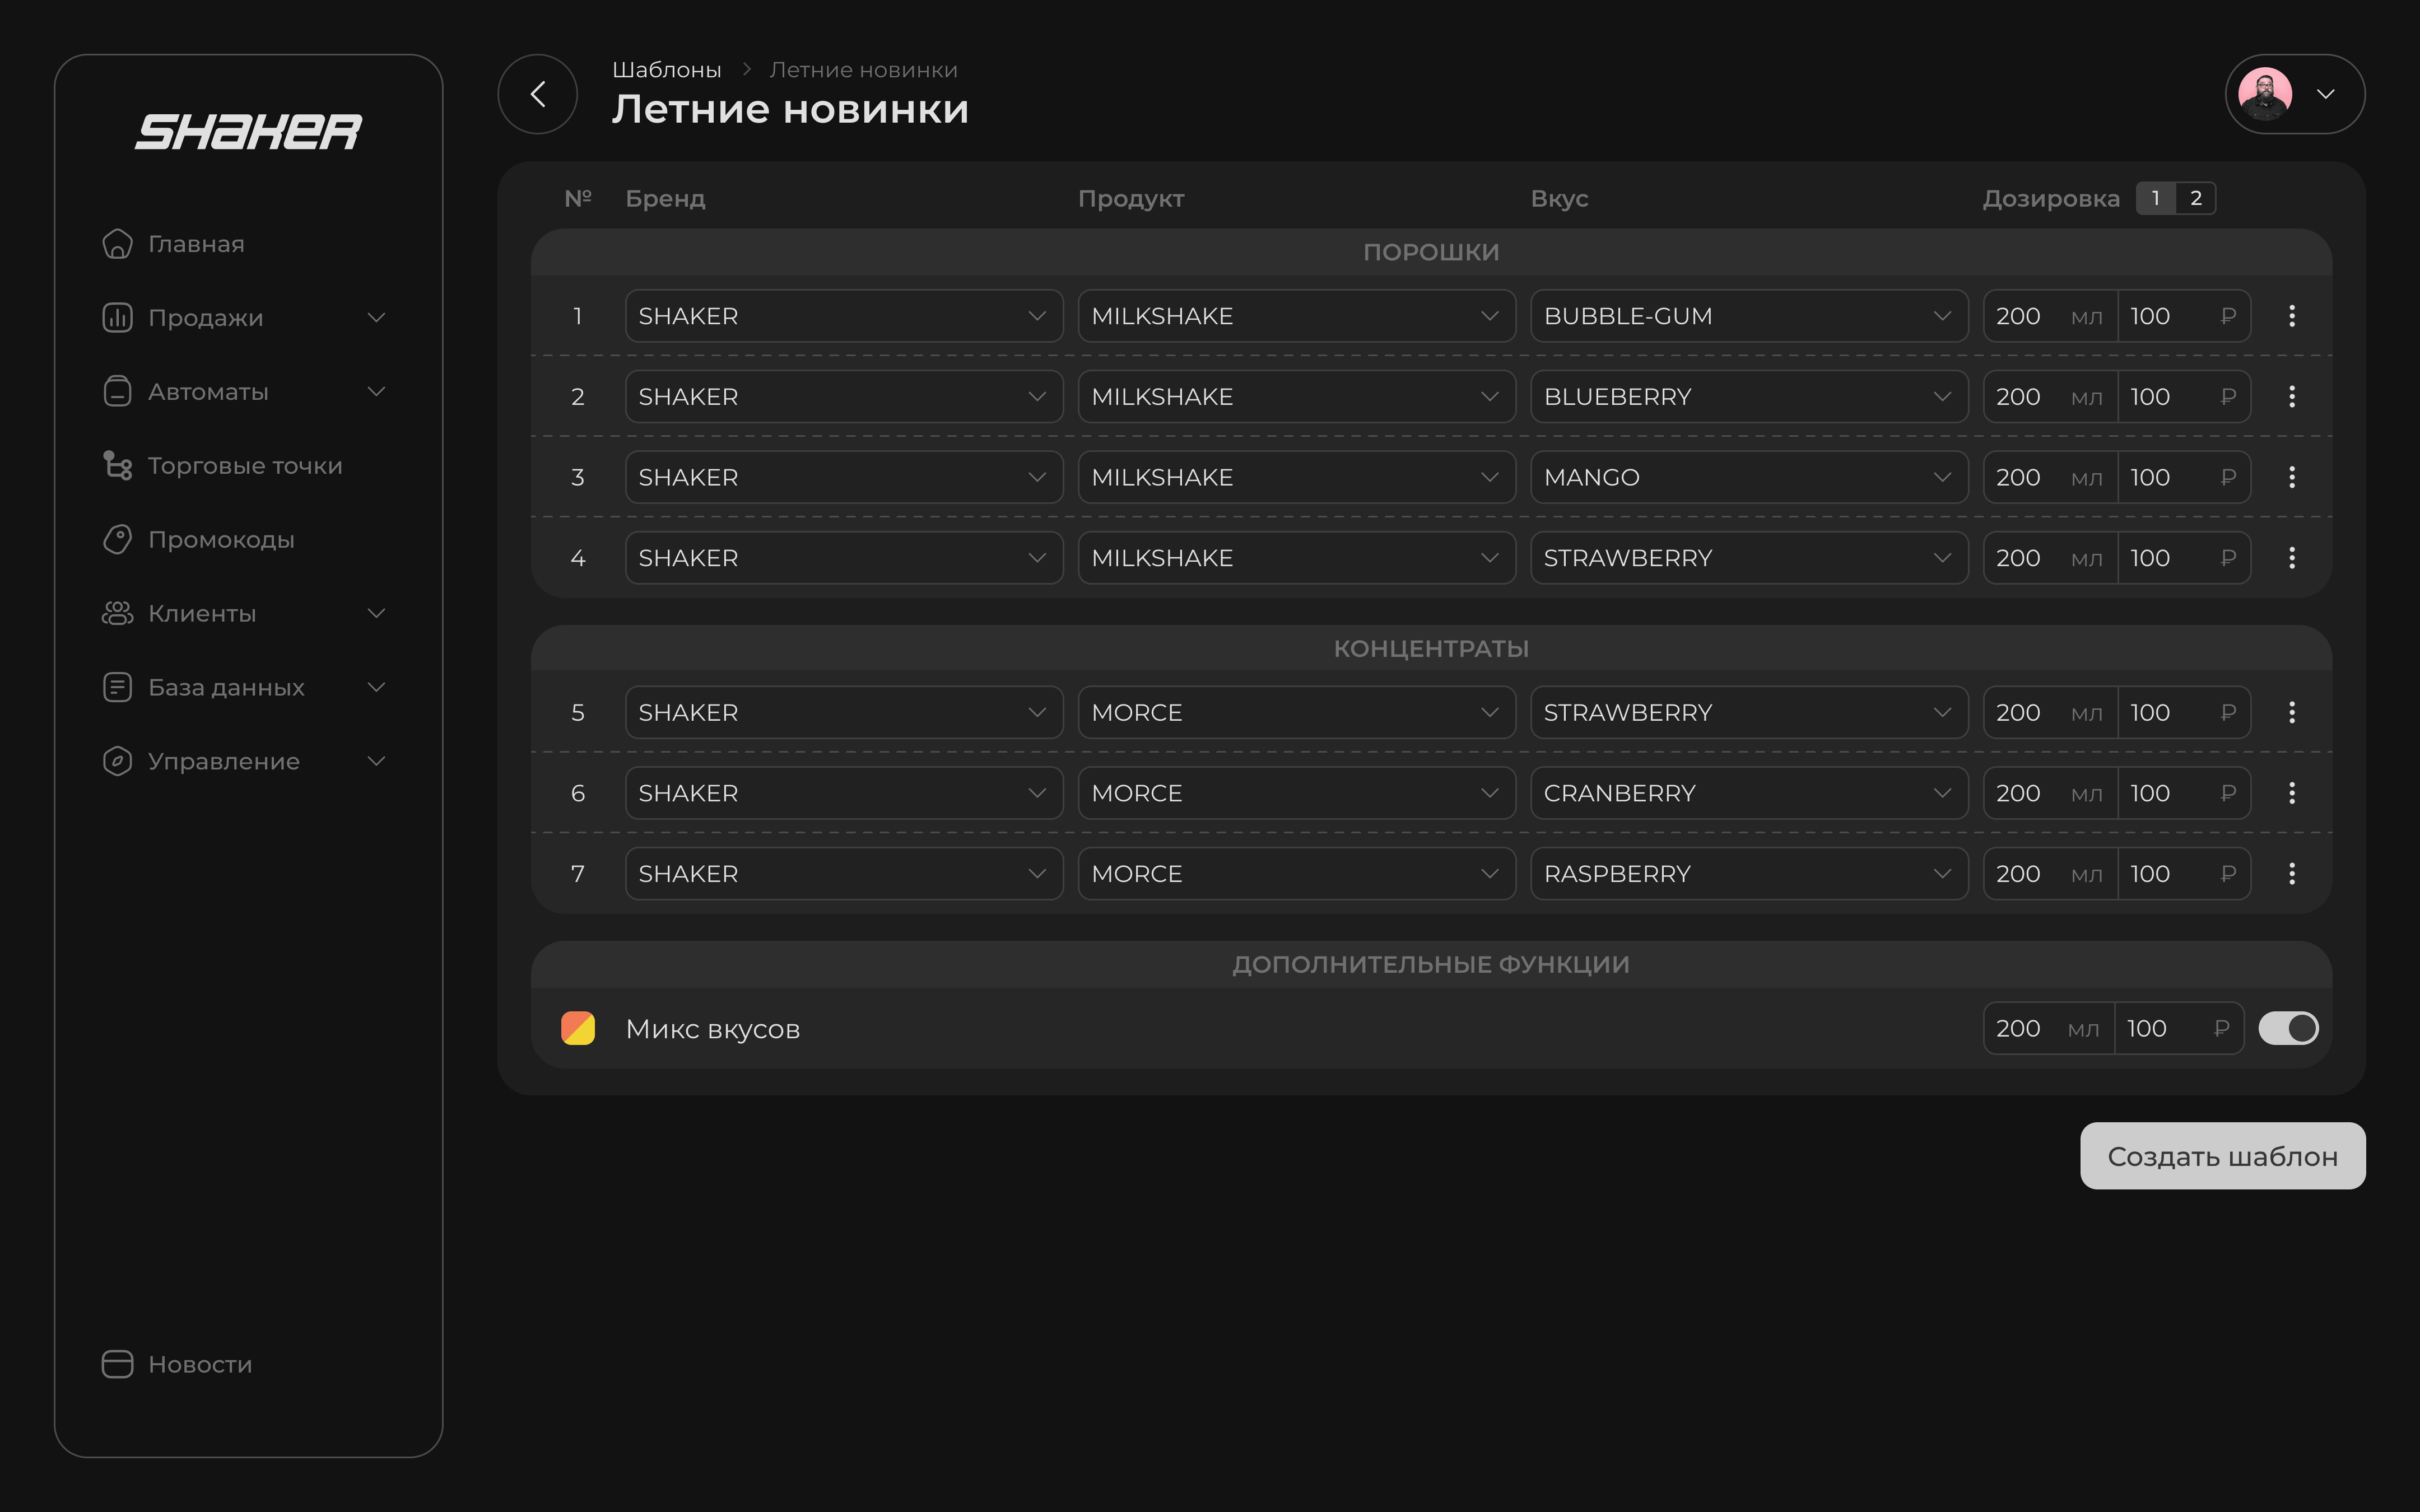
Task: Open the Главная home icon
Action: [x=117, y=244]
